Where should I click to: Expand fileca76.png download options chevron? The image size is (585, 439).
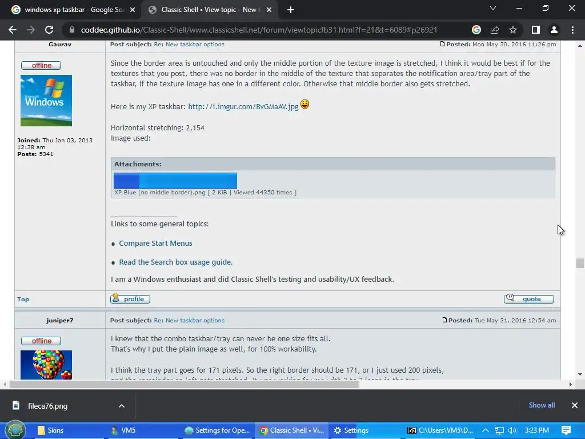click(x=122, y=406)
